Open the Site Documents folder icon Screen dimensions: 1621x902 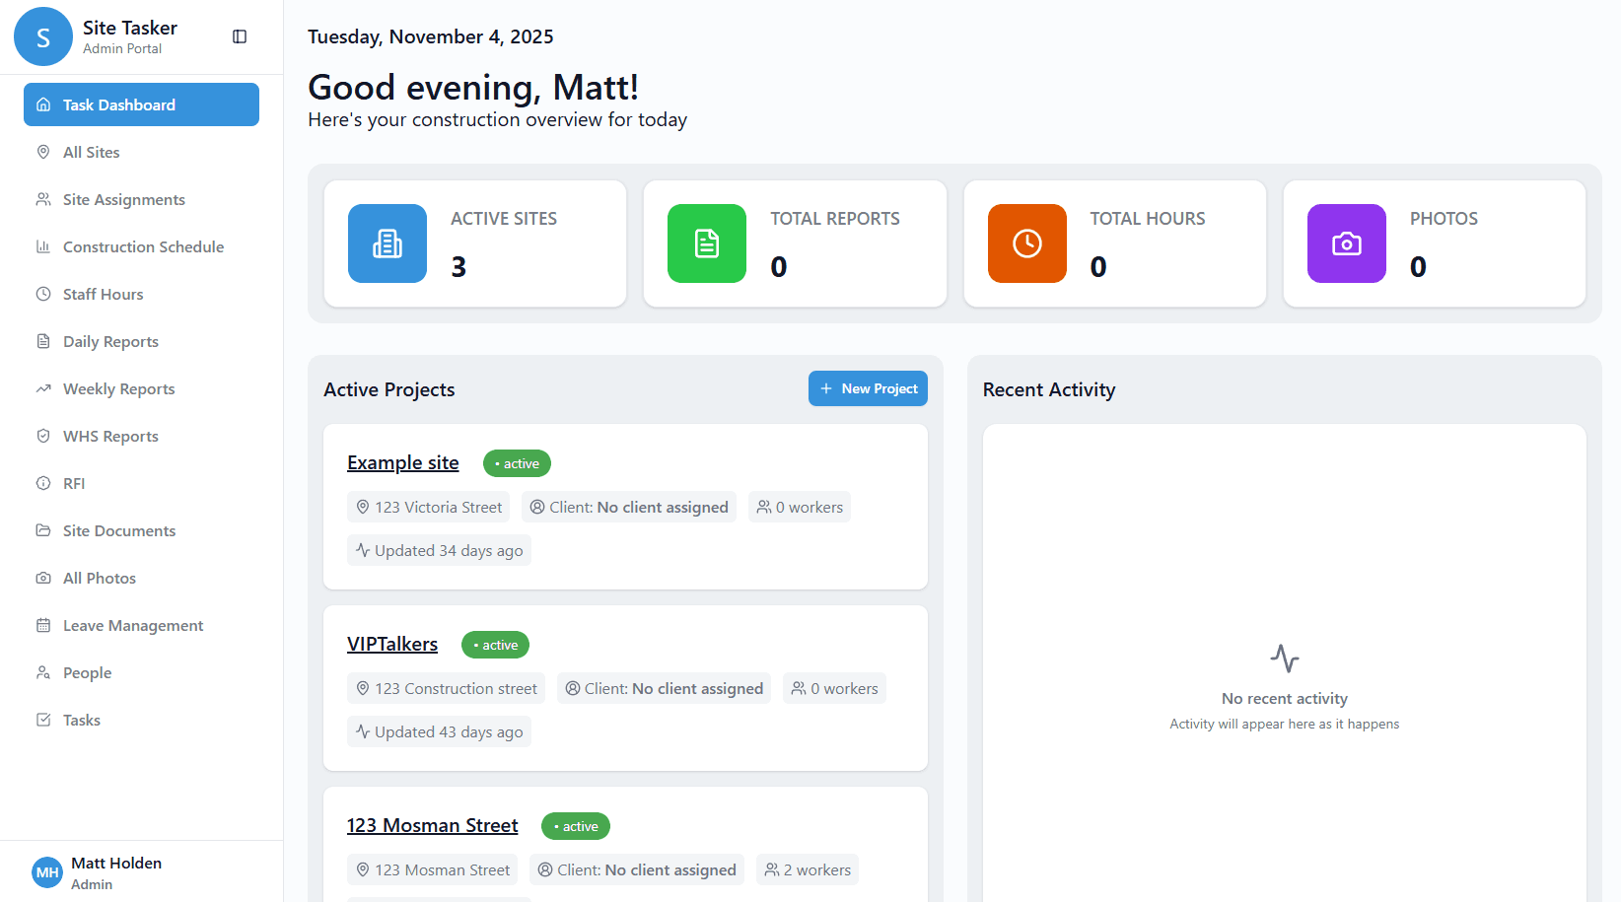[x=43, y=530]
